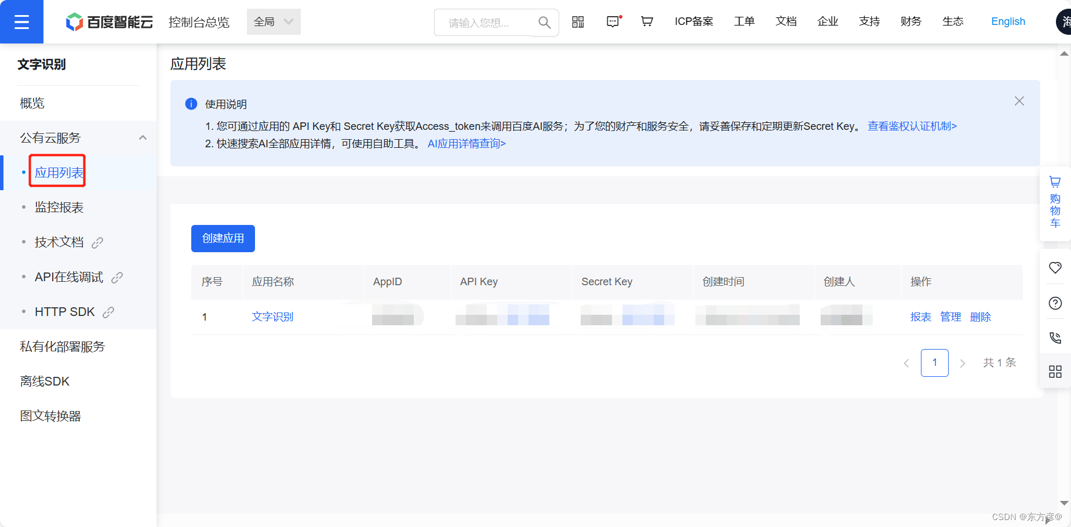Click the favorites heart icon on right sidebar
1071x527 pixels.
(1055, 268)
